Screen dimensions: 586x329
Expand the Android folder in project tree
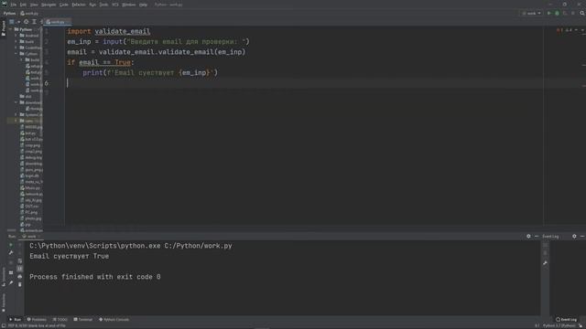point(16,36)
